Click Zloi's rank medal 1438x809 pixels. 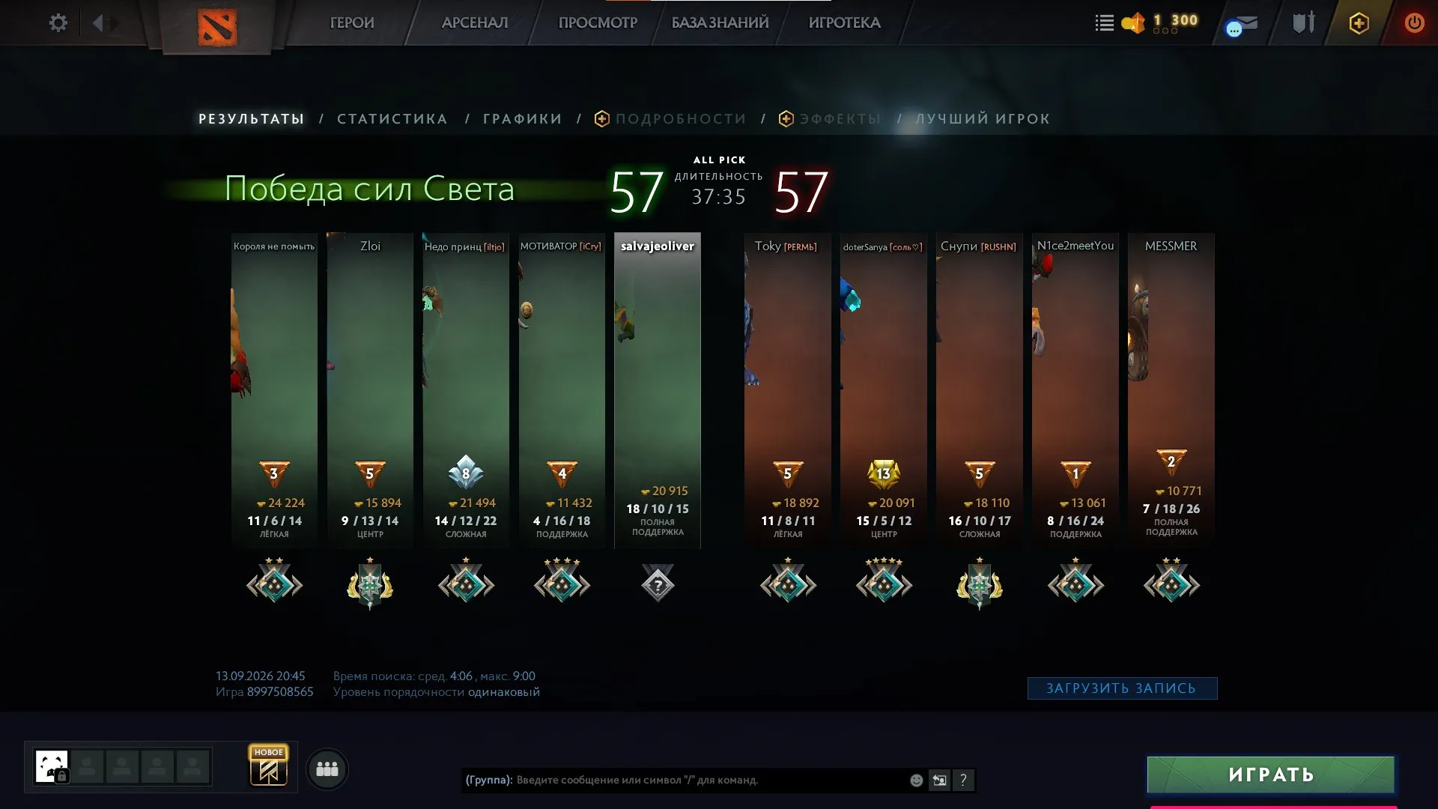(x=370, y=582)
